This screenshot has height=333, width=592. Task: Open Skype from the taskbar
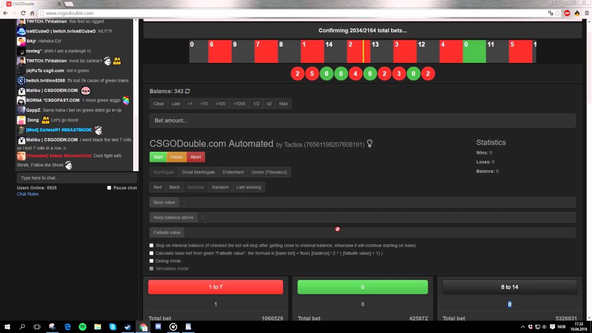(113, 327)
